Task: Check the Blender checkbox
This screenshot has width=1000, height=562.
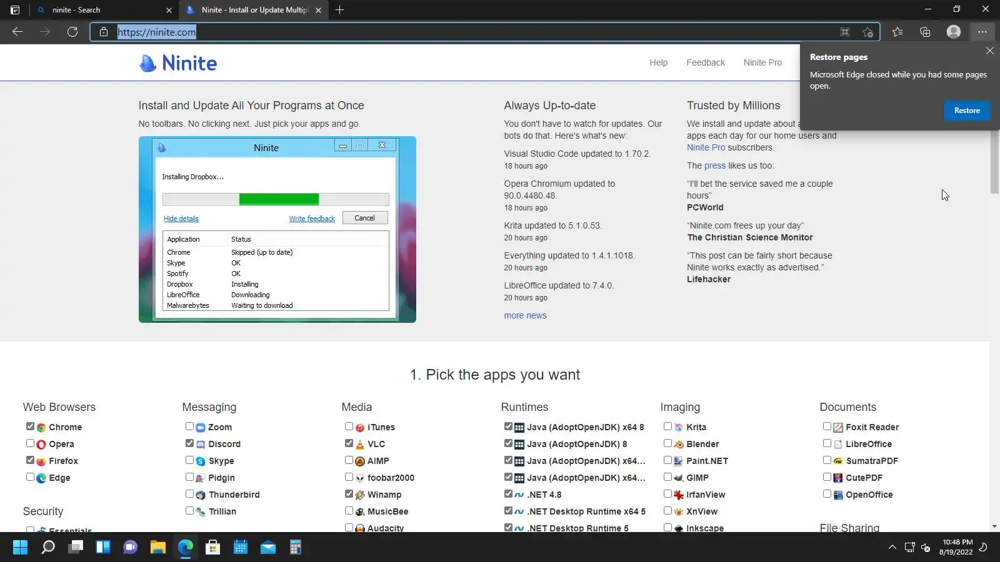Action: coord(667,443)
